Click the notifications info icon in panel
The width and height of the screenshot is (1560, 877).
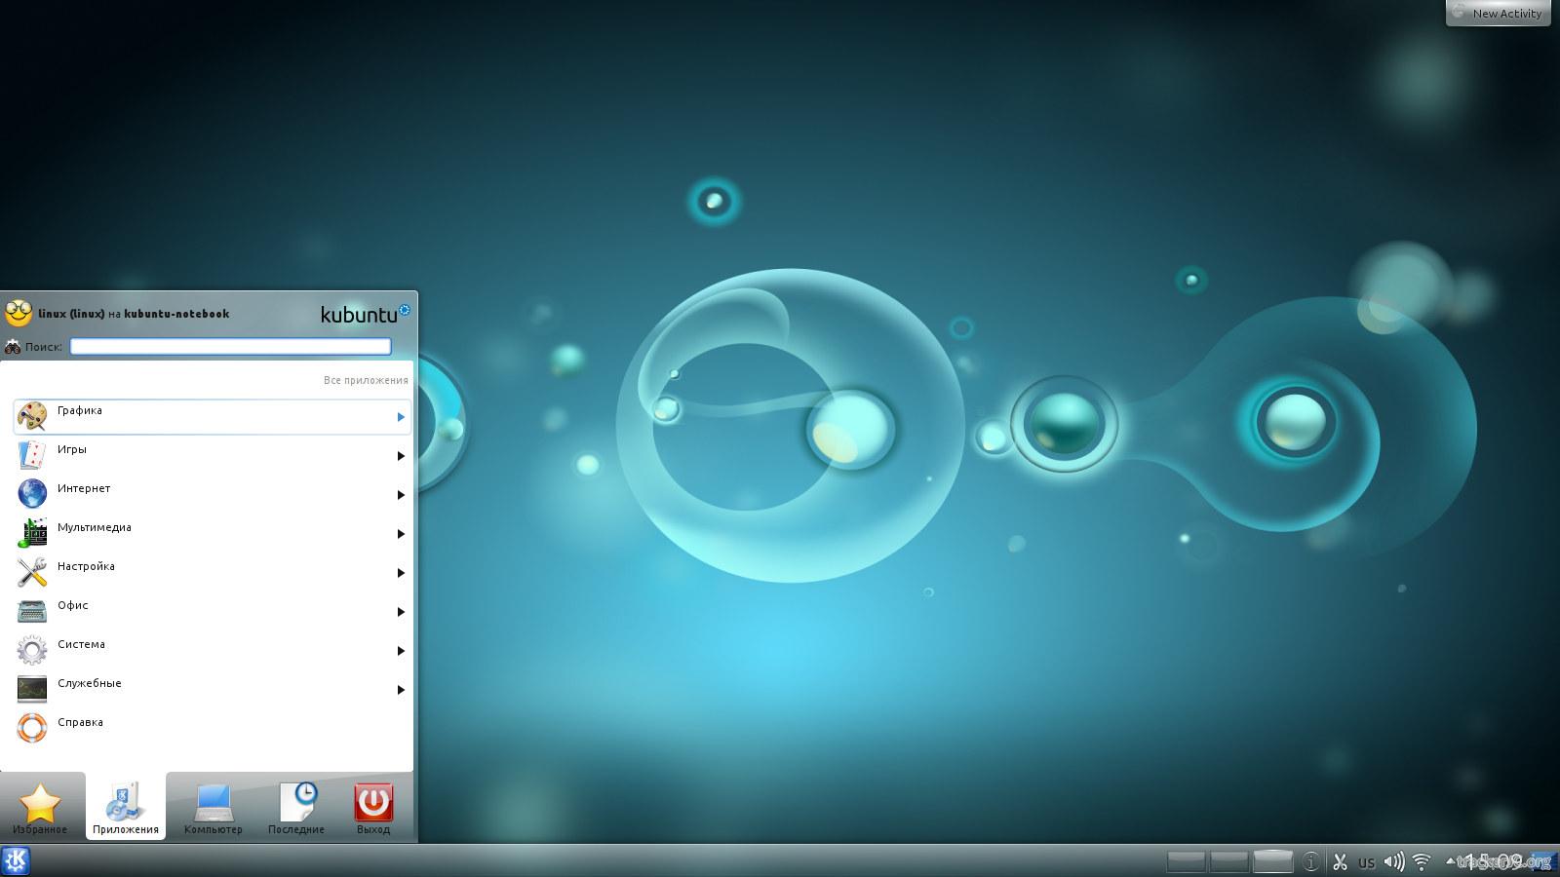tap(1311, 861)
